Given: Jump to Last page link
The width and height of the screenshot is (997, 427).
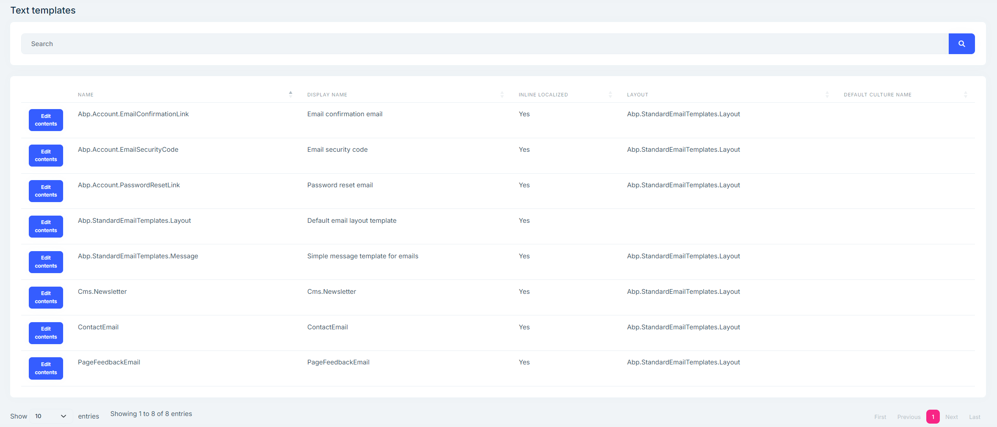Looking at the screenshot, I should pyautogui.click(x=975, y=417).
